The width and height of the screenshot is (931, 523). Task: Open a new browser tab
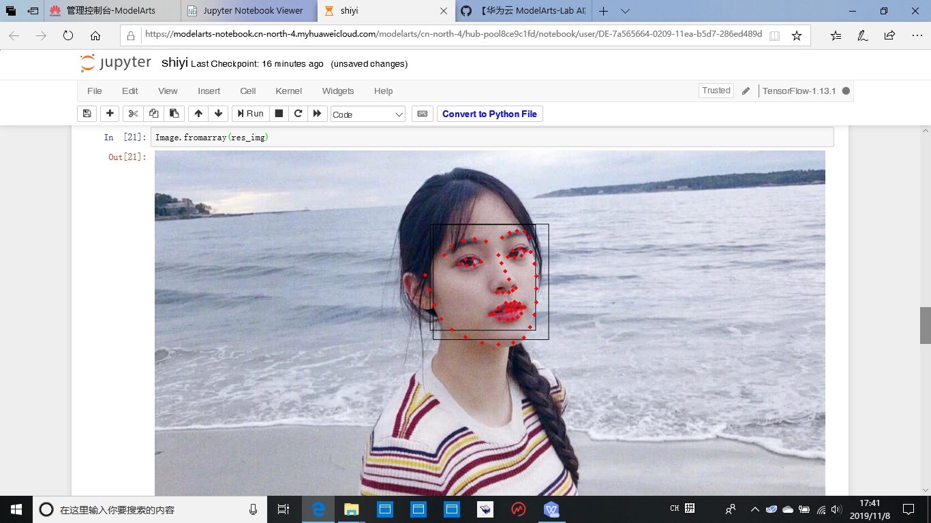(x=603, y=11)
